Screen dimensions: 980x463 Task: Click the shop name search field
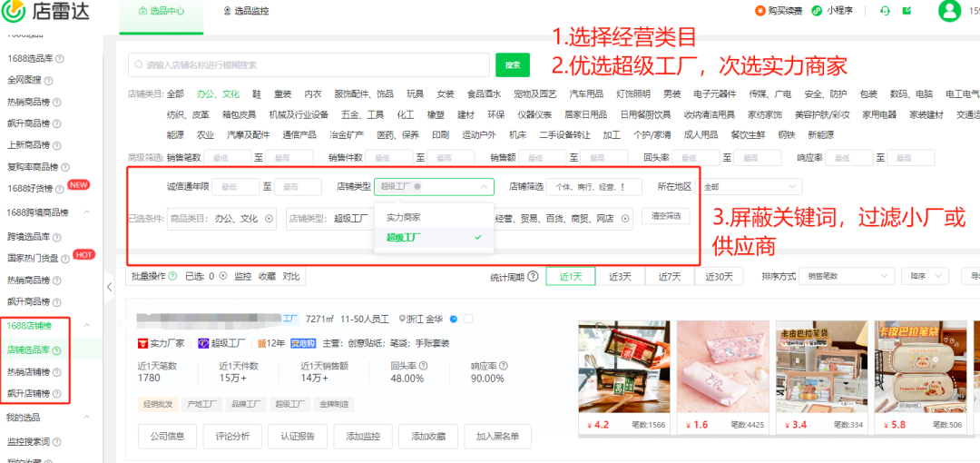(309, 64)
